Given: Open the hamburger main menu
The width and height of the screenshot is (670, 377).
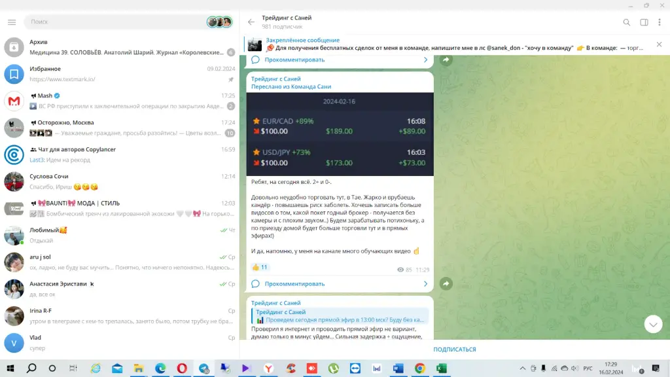Looking at the screenshot, I should coord(12,22).
